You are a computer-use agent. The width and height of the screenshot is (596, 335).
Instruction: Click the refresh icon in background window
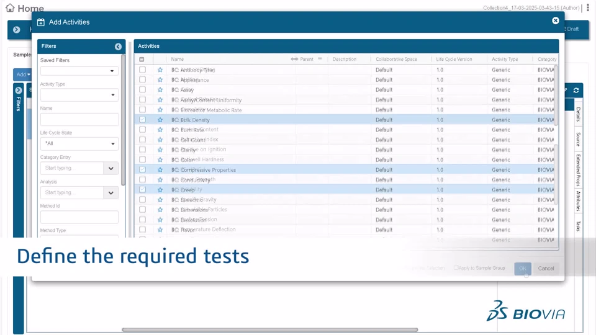(576, 91)
